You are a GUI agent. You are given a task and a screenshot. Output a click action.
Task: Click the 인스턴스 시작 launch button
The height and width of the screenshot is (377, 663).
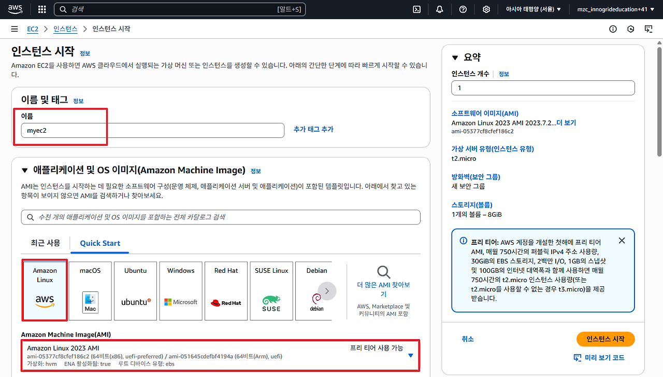pos(606,339)
